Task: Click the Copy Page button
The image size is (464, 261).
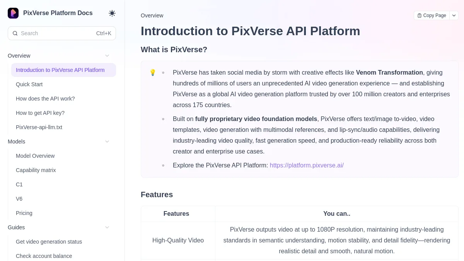Action: click(x=432, y=15)
